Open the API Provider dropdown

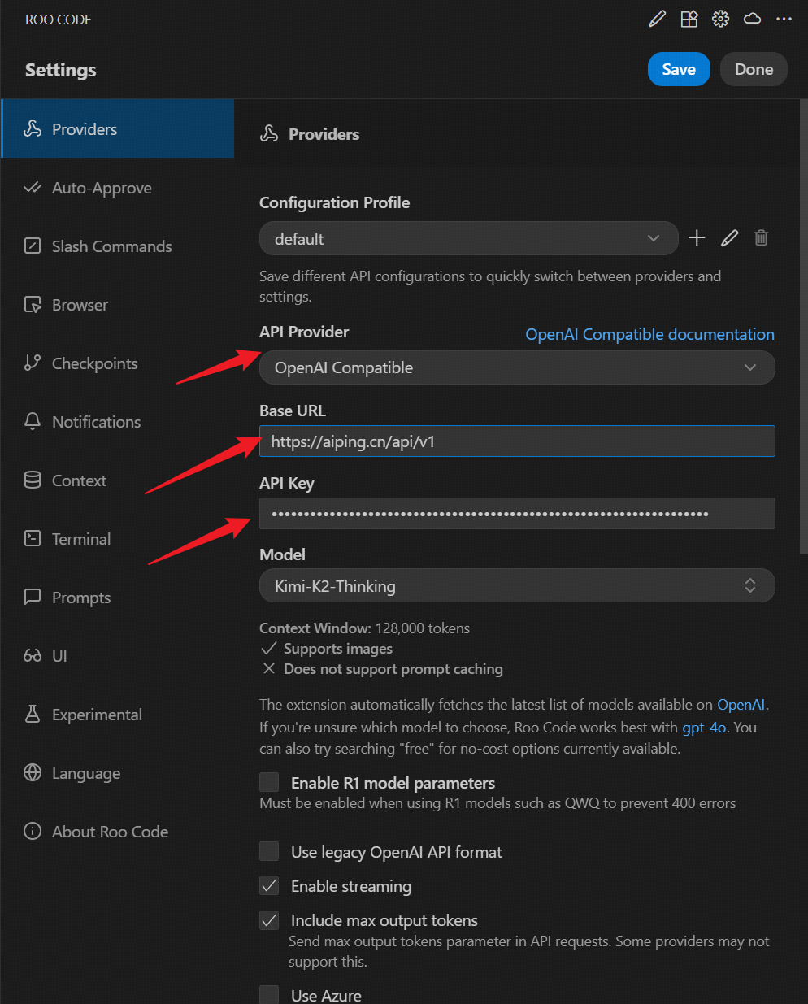tap(516, 367)
